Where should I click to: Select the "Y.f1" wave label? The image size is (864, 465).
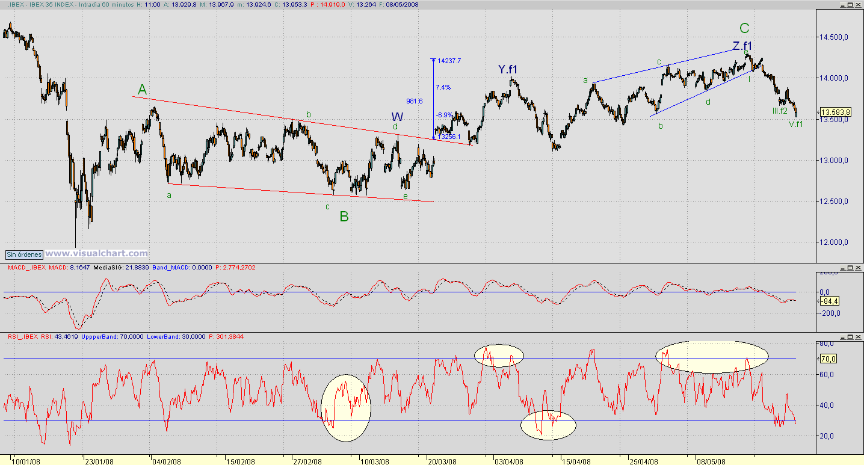pyautogui.click(x=508, y=70)
